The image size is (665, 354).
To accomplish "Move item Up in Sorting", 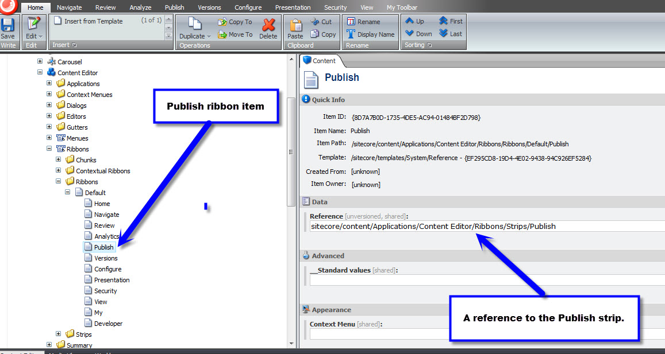I will [x=414, y=21].
